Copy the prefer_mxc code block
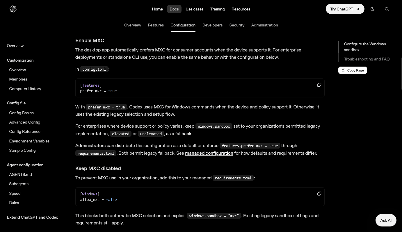Viewport: 402px width, 232px height. [319, 85]
